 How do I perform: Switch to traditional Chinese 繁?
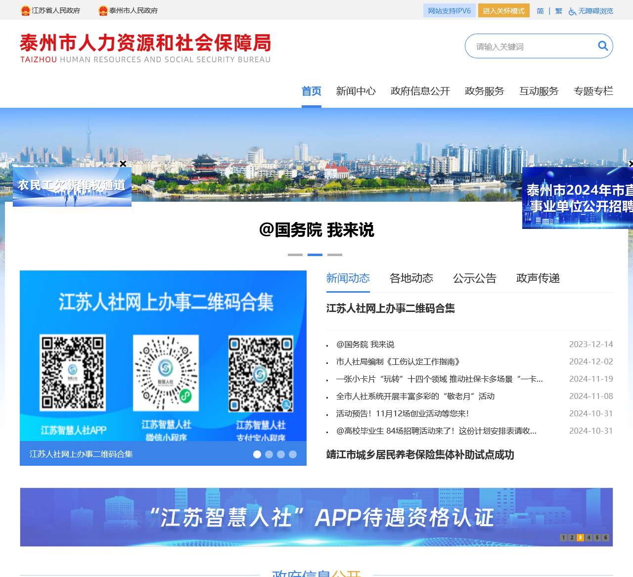(x=559, y=11)
